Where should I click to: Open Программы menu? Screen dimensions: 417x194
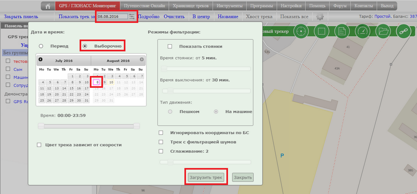(262, 6)
